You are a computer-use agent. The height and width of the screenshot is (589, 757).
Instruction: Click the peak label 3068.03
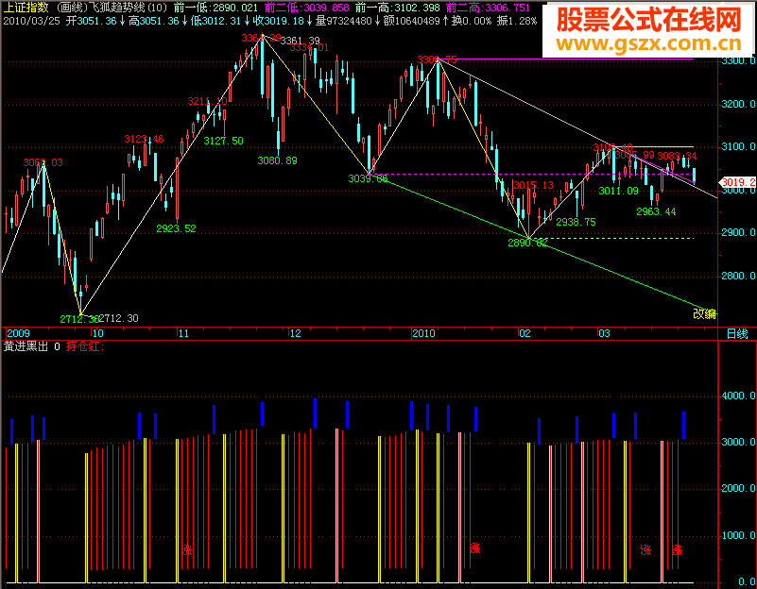pos(43,162)
